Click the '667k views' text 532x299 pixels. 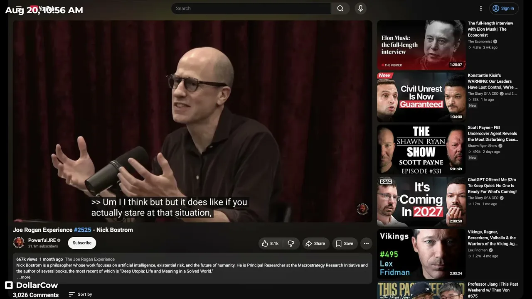27,259
